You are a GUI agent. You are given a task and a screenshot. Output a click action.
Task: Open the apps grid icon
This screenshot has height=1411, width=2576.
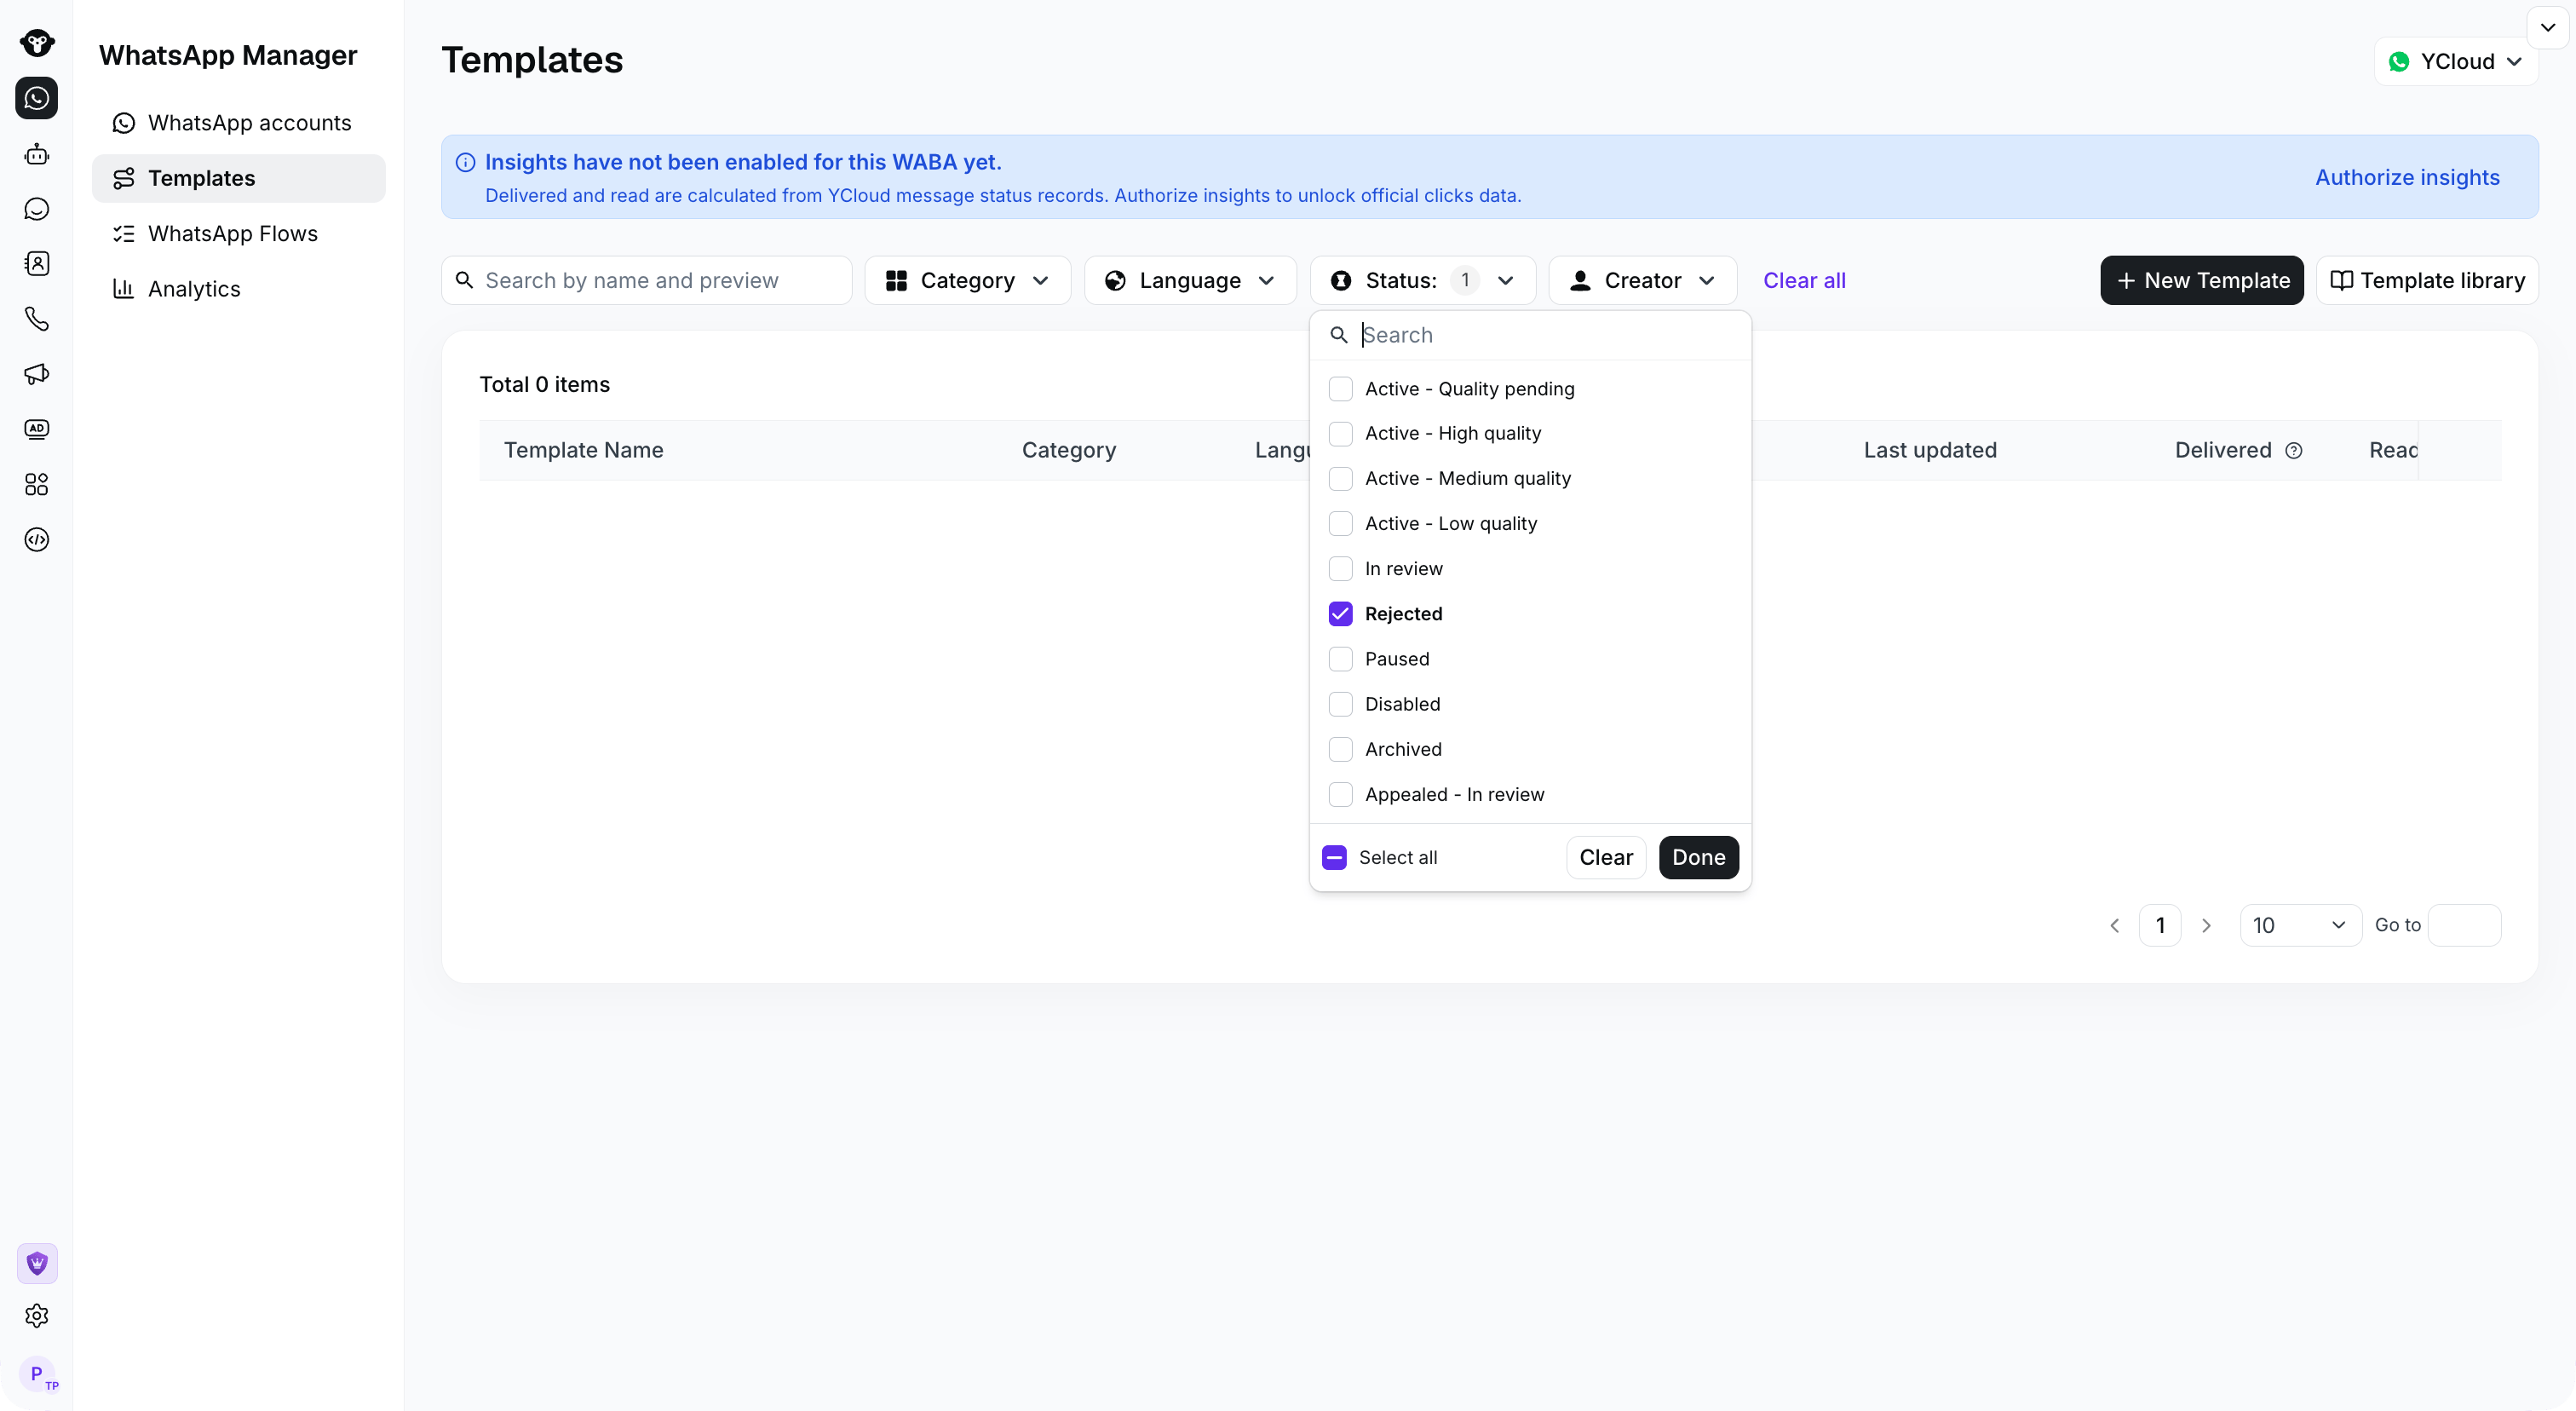pos(37,485)
